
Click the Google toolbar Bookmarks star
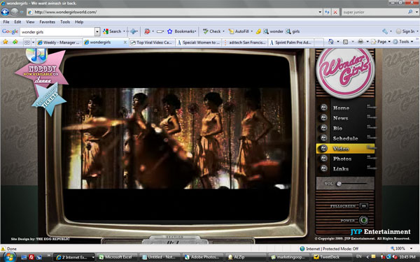[169, 31]
